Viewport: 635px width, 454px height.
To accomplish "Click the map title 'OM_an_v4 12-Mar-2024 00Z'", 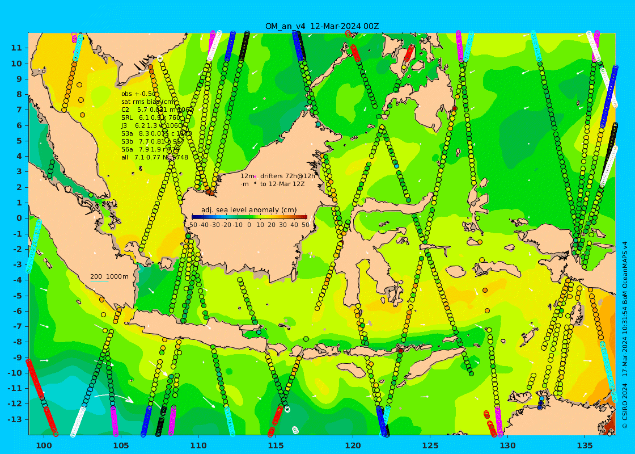I will pyautogui.click(x=322, y=26).
